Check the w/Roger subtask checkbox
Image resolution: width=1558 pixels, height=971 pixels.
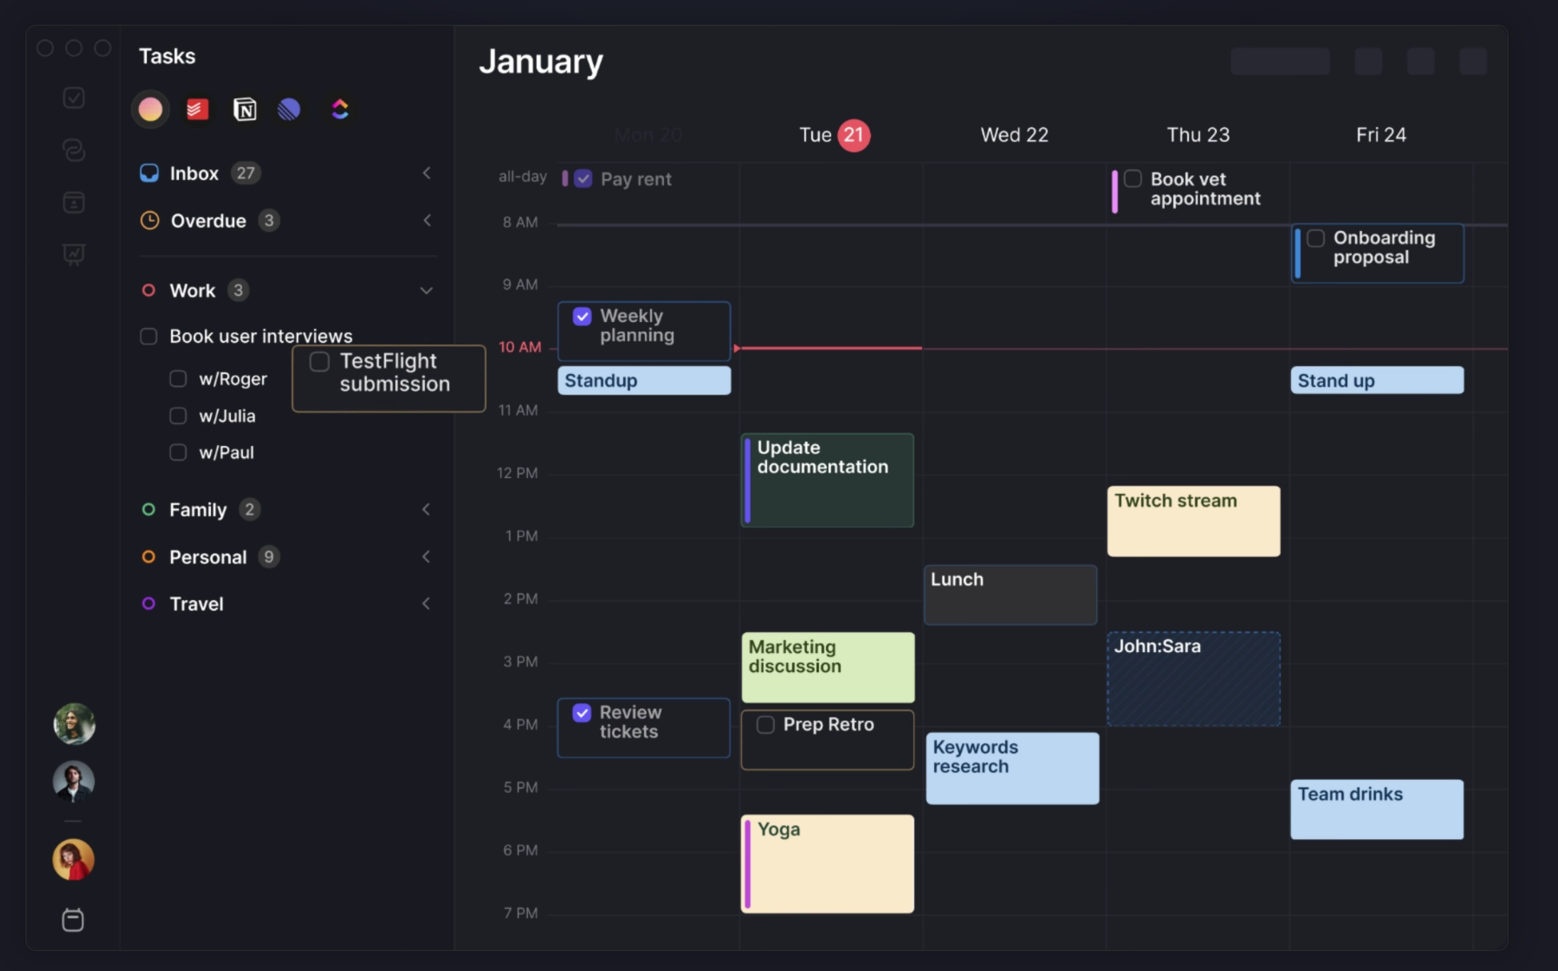(x=178, y=379)
